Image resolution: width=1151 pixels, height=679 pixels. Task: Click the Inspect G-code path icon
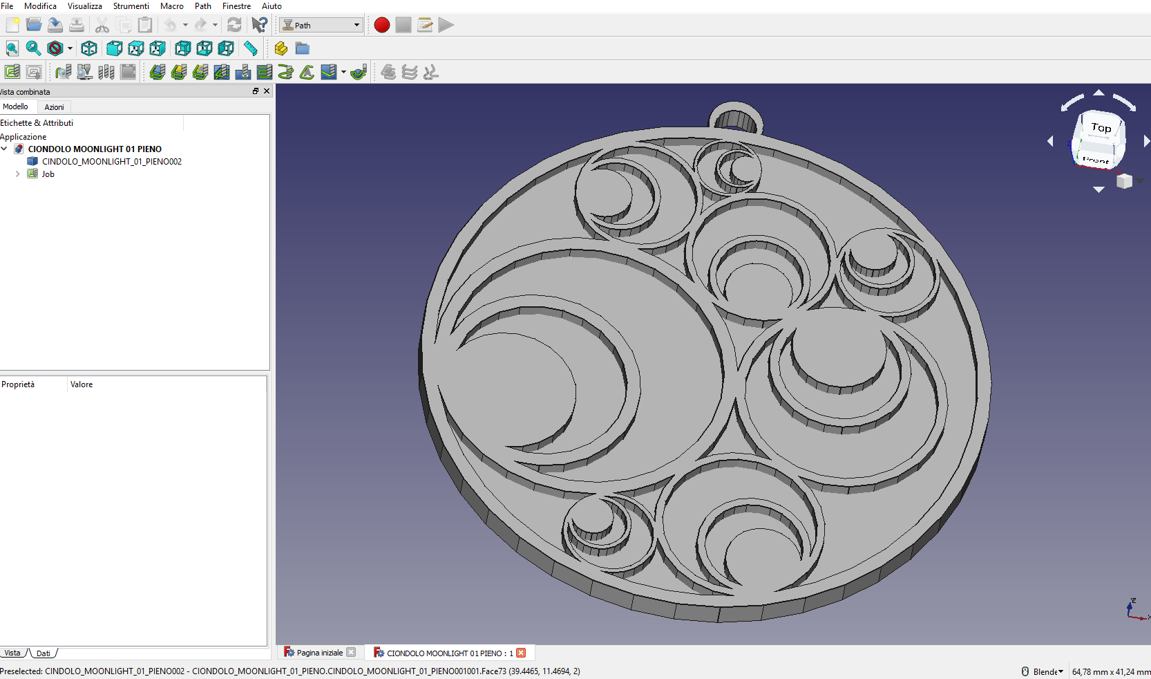(x=64, y=72)
